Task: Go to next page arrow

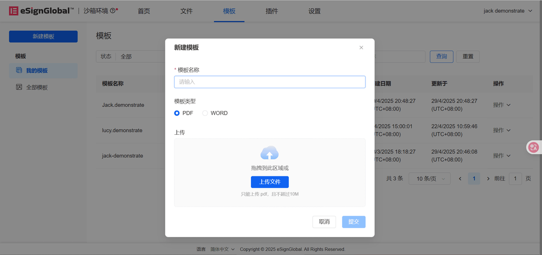Action: 488,179
